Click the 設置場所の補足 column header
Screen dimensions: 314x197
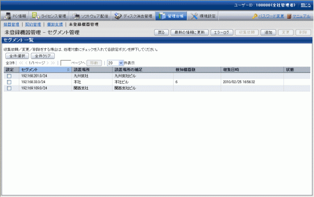point(143,70)
